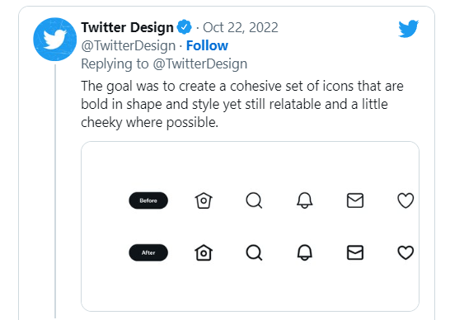Viewport: 450px width, 320px height.
Task: Click the envelope icon in After row
Action: 355,252
